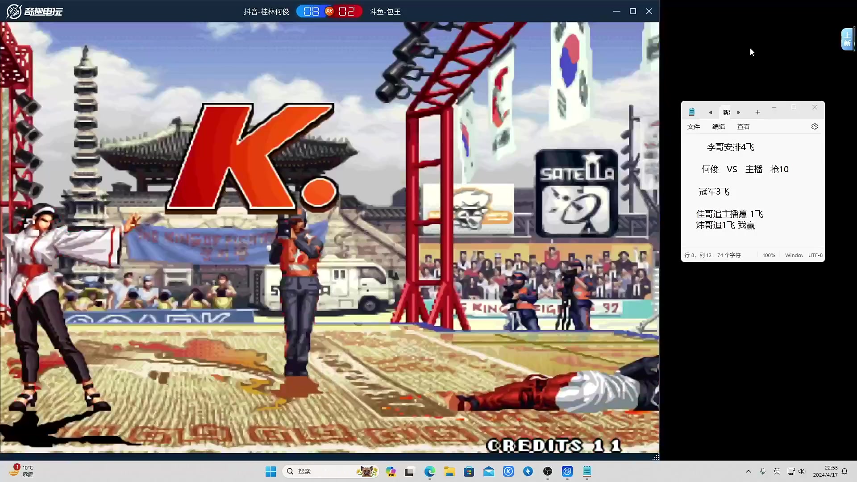Open the blue K app on taskbar
Image resolution: width=857 pixels, height=482 pixels.
tap(508, 471)
